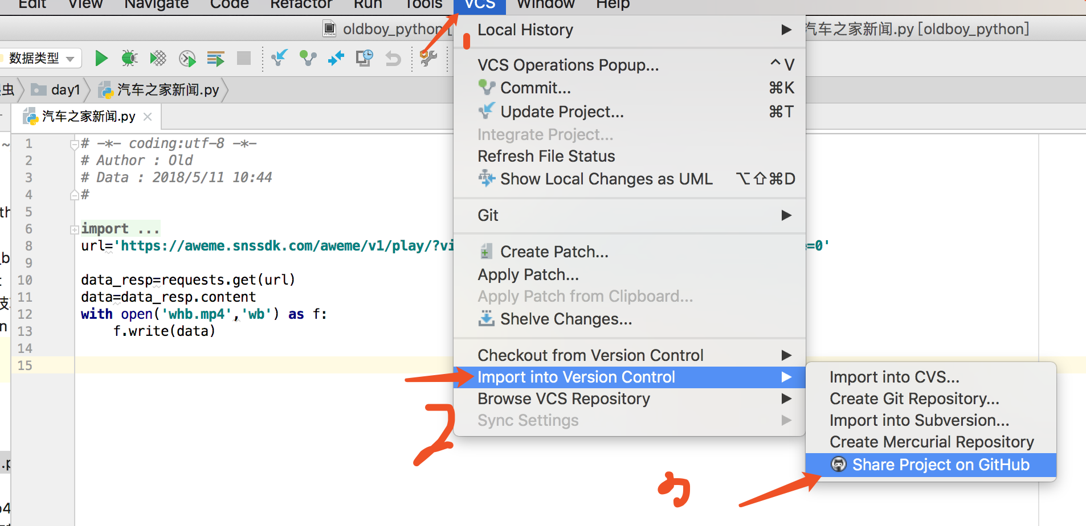This screenshot has width=1086, height=526.
Task: Open the Code menu
Action: point(229,5)
